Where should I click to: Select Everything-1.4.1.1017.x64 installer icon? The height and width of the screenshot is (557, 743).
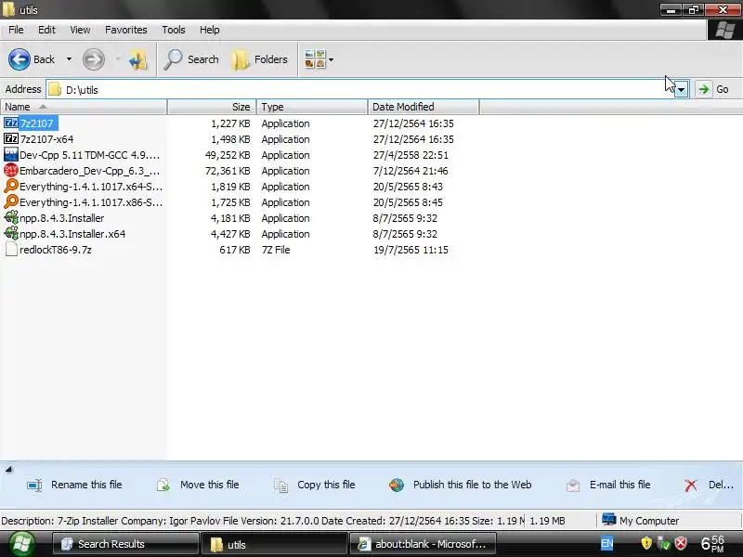[x=11, y=187]
